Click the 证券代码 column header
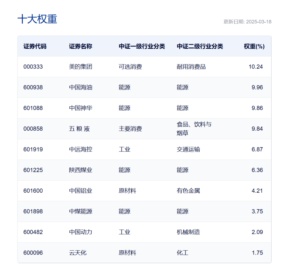Screen dimensions: 305x274 (x=35, y=46)
